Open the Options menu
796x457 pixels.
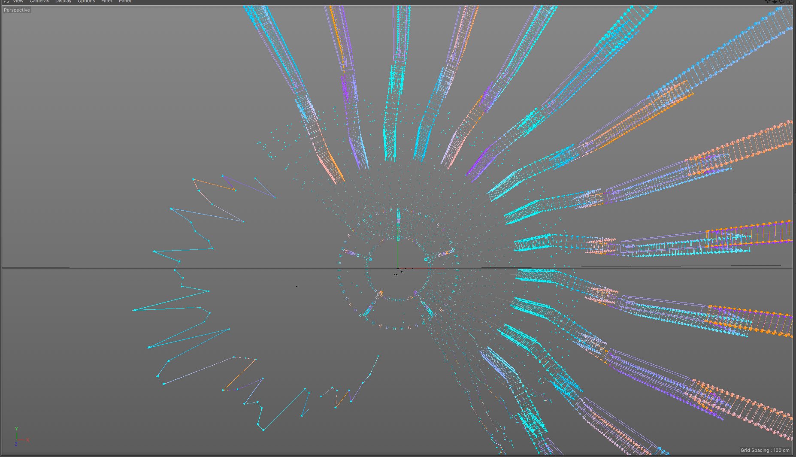pyautogui.click(x=86, y=1)
